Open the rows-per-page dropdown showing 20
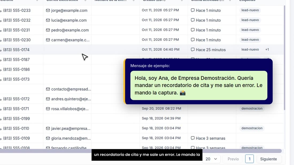 211,159
